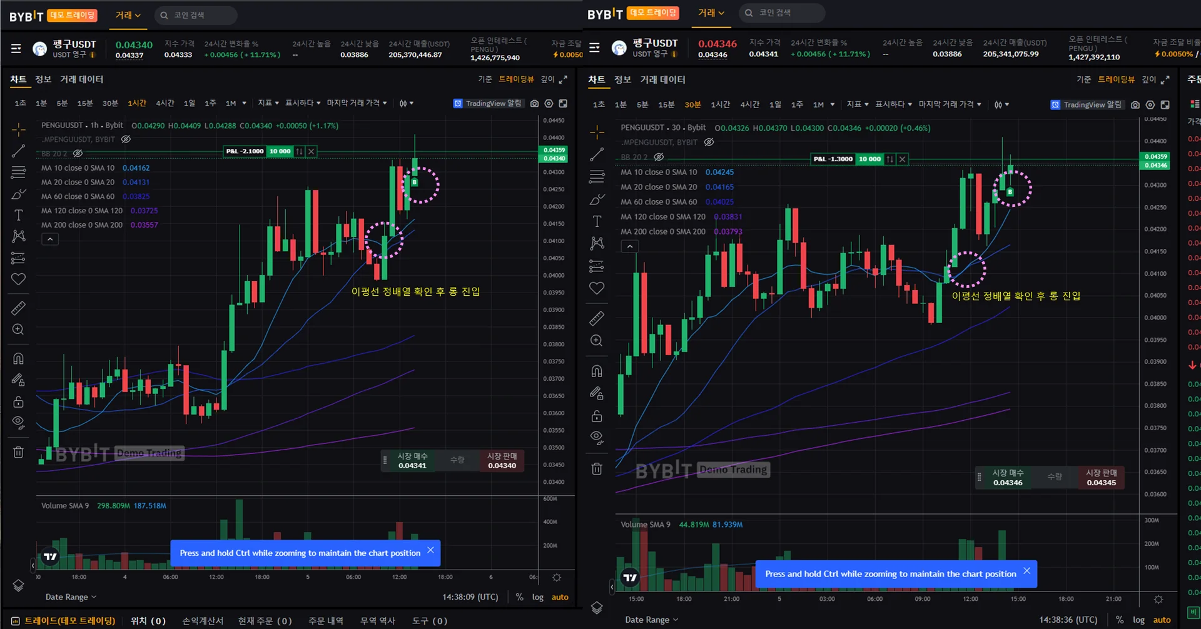This screenshot has height=629, width=1201.
Task: Click 시장 판매 sell button in right chart
Action: click(1101, 478)
